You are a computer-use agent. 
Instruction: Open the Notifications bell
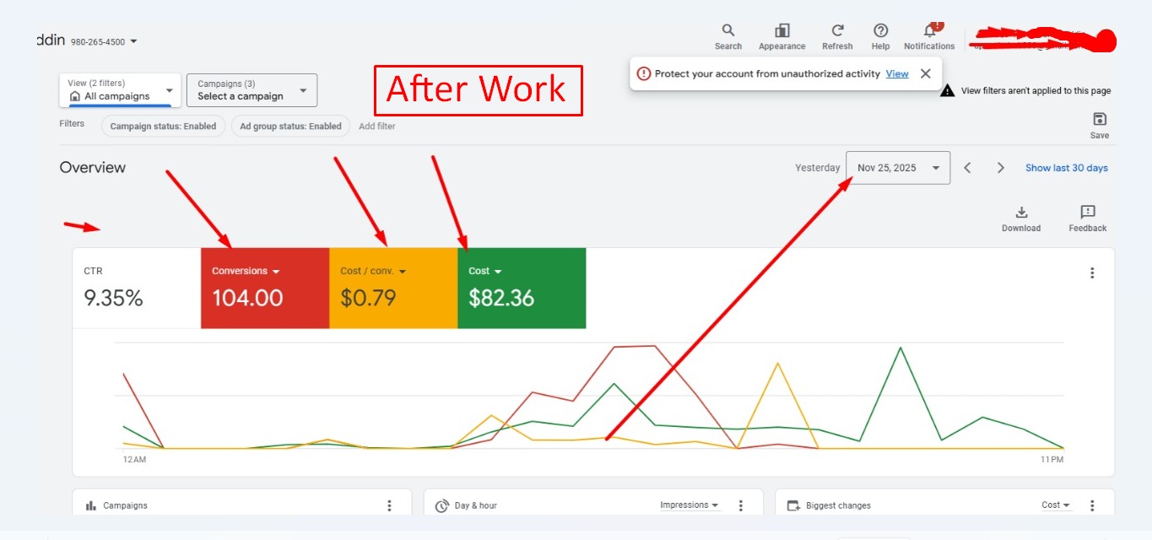[929, 31]
